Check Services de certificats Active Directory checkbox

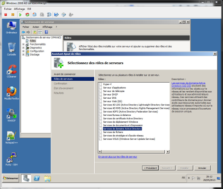(x=100, y=118)
